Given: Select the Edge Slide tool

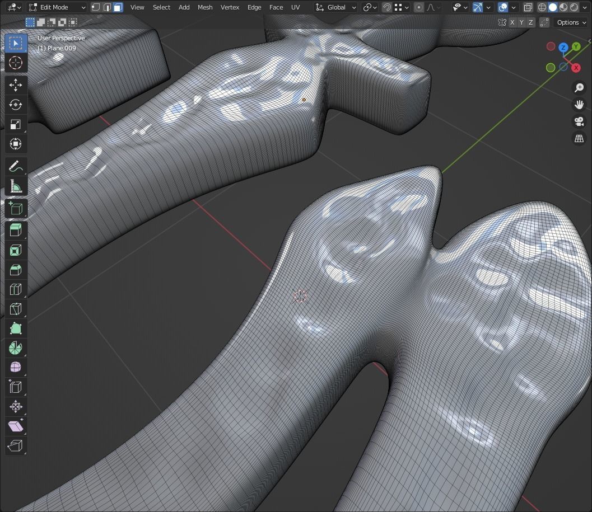Looking at the screenshot, I should pyautogui.click(x=16, y=387).
